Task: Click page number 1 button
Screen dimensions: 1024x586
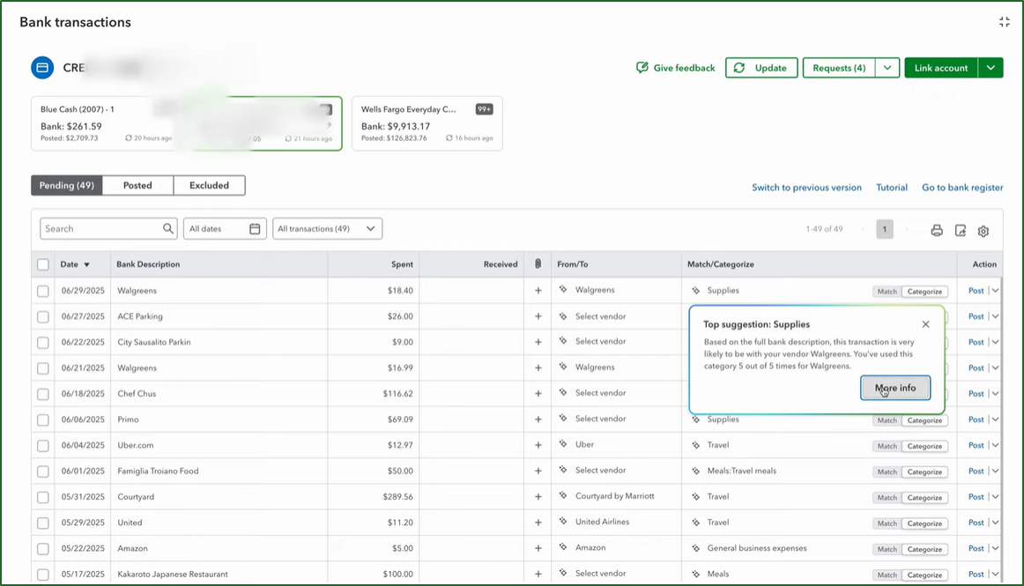Action: tap(884, 229)
